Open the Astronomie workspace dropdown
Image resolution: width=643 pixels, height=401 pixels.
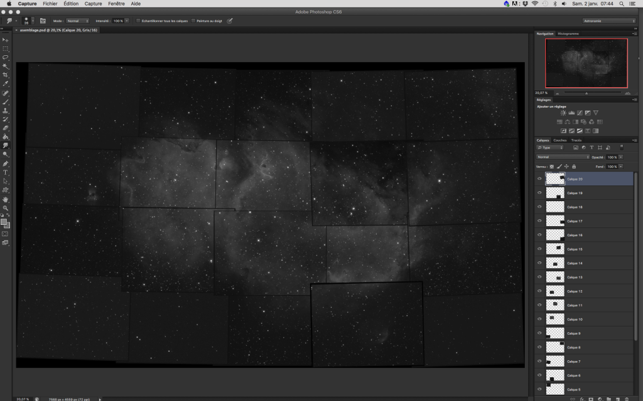(609, 21)
